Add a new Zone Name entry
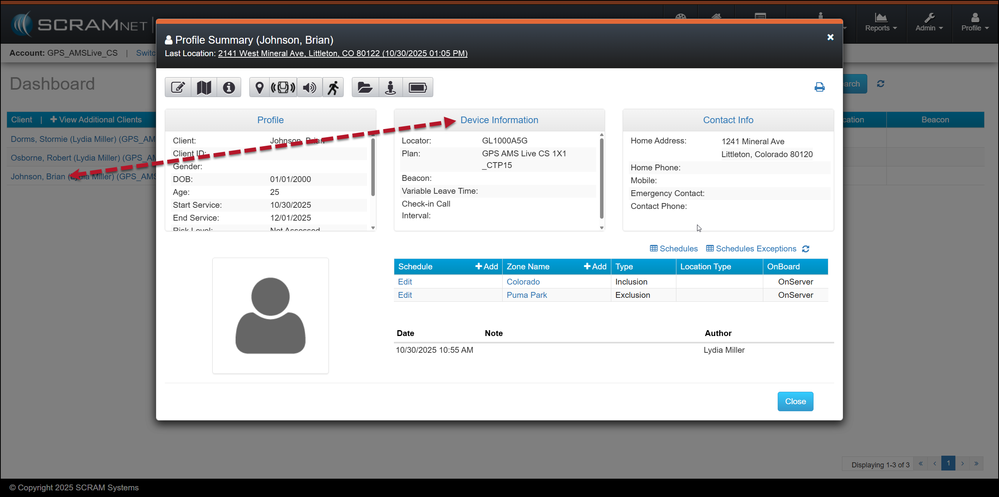The height and width of the screenshot is (497, 999). pos(595,267)
